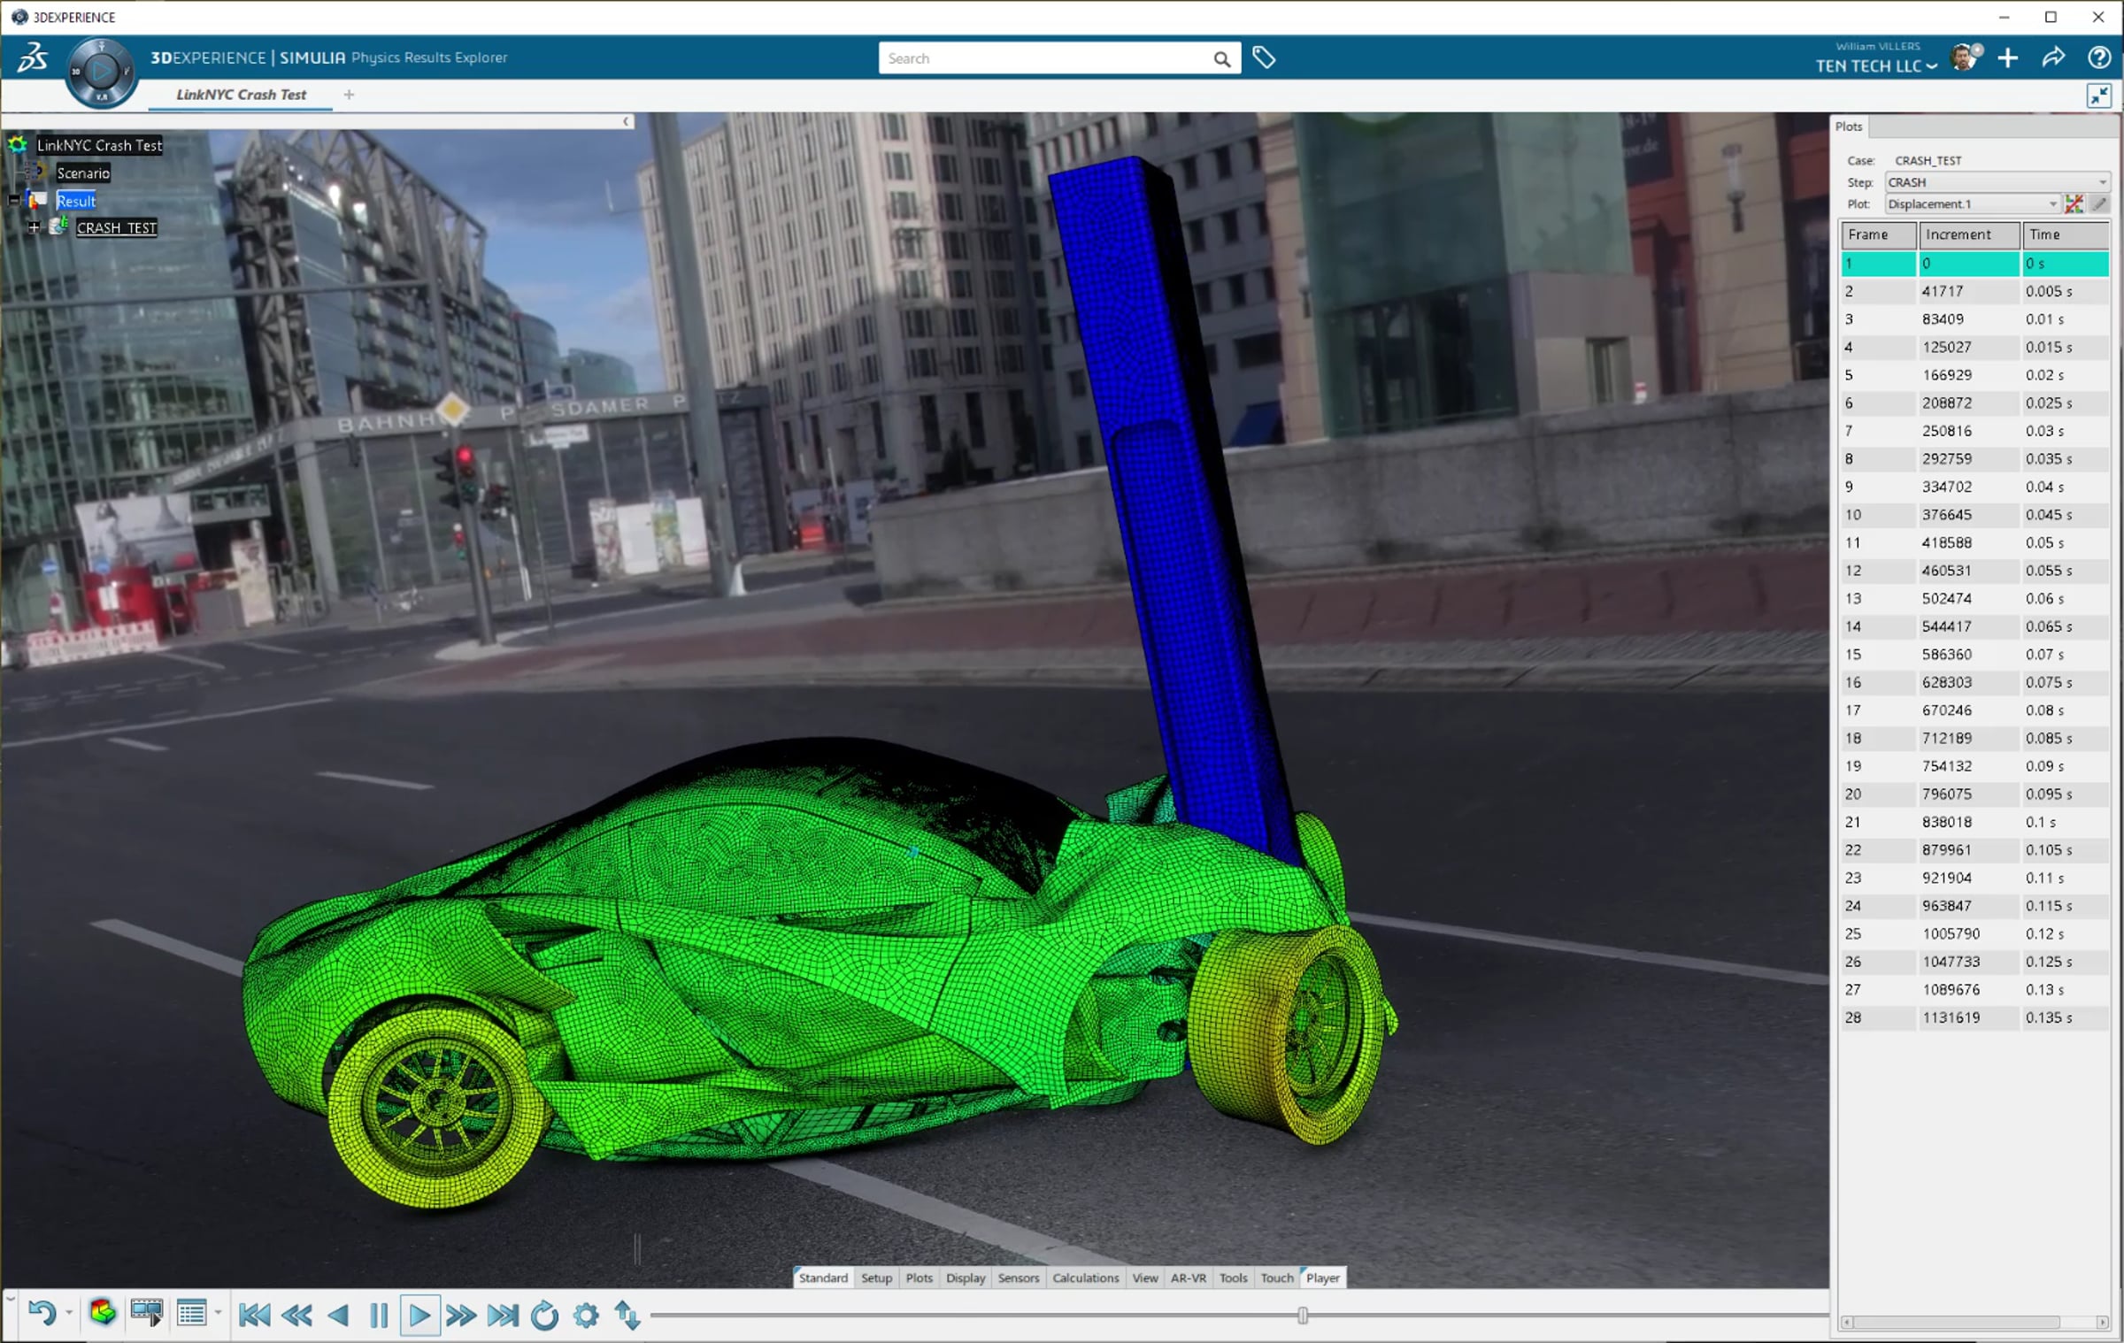Jump to first frame of animation

click(255, 1316)
